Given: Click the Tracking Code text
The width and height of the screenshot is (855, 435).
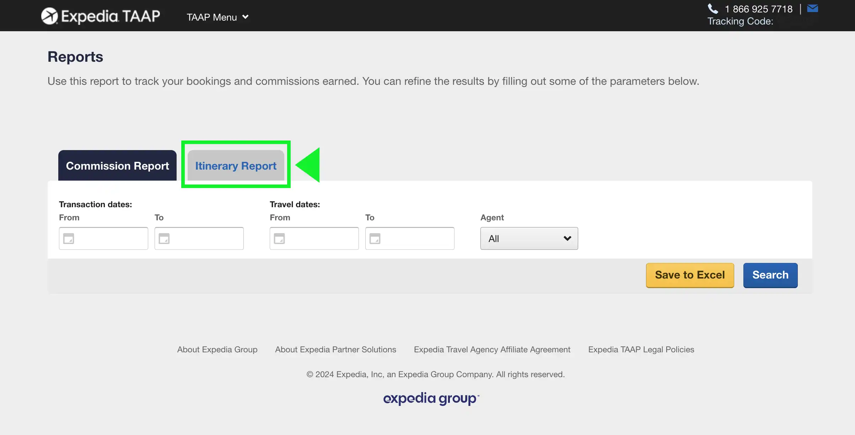Looking at the screenshot, I should coord(740,21).
